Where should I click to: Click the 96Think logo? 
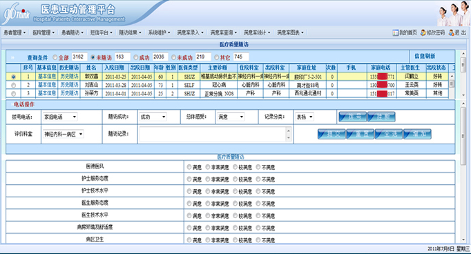[x=16, y=14]
